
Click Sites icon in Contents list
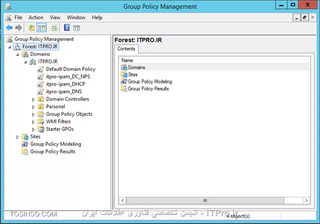tap(124, 74)
